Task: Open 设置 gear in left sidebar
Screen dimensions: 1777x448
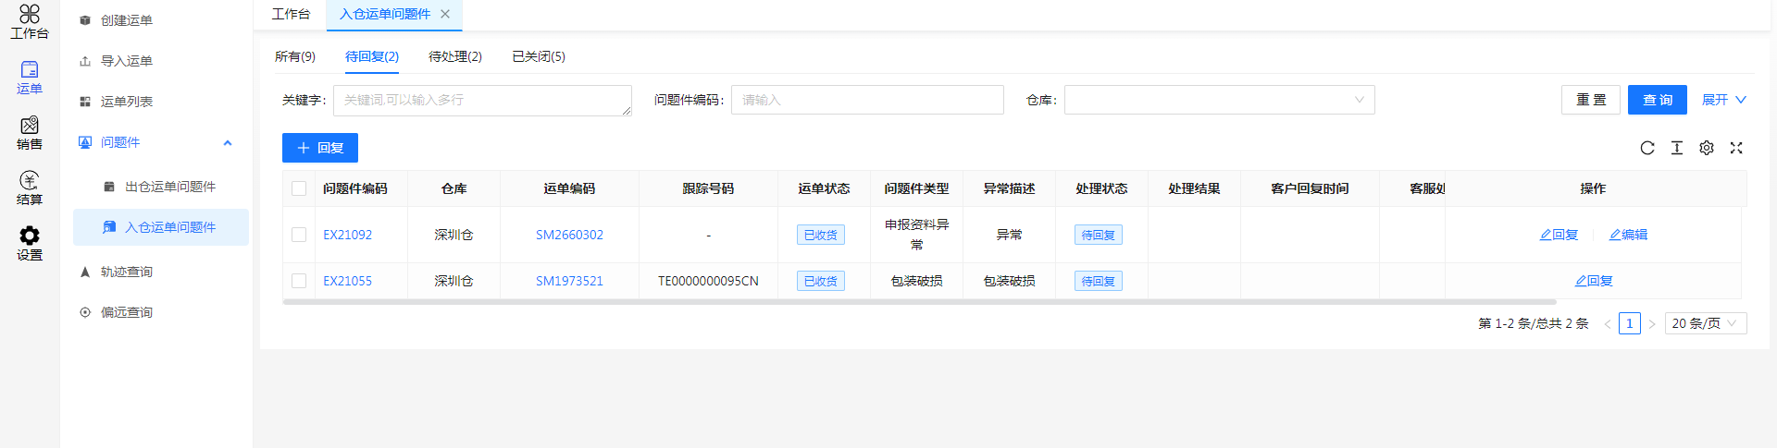Action: tap(30, 243)
